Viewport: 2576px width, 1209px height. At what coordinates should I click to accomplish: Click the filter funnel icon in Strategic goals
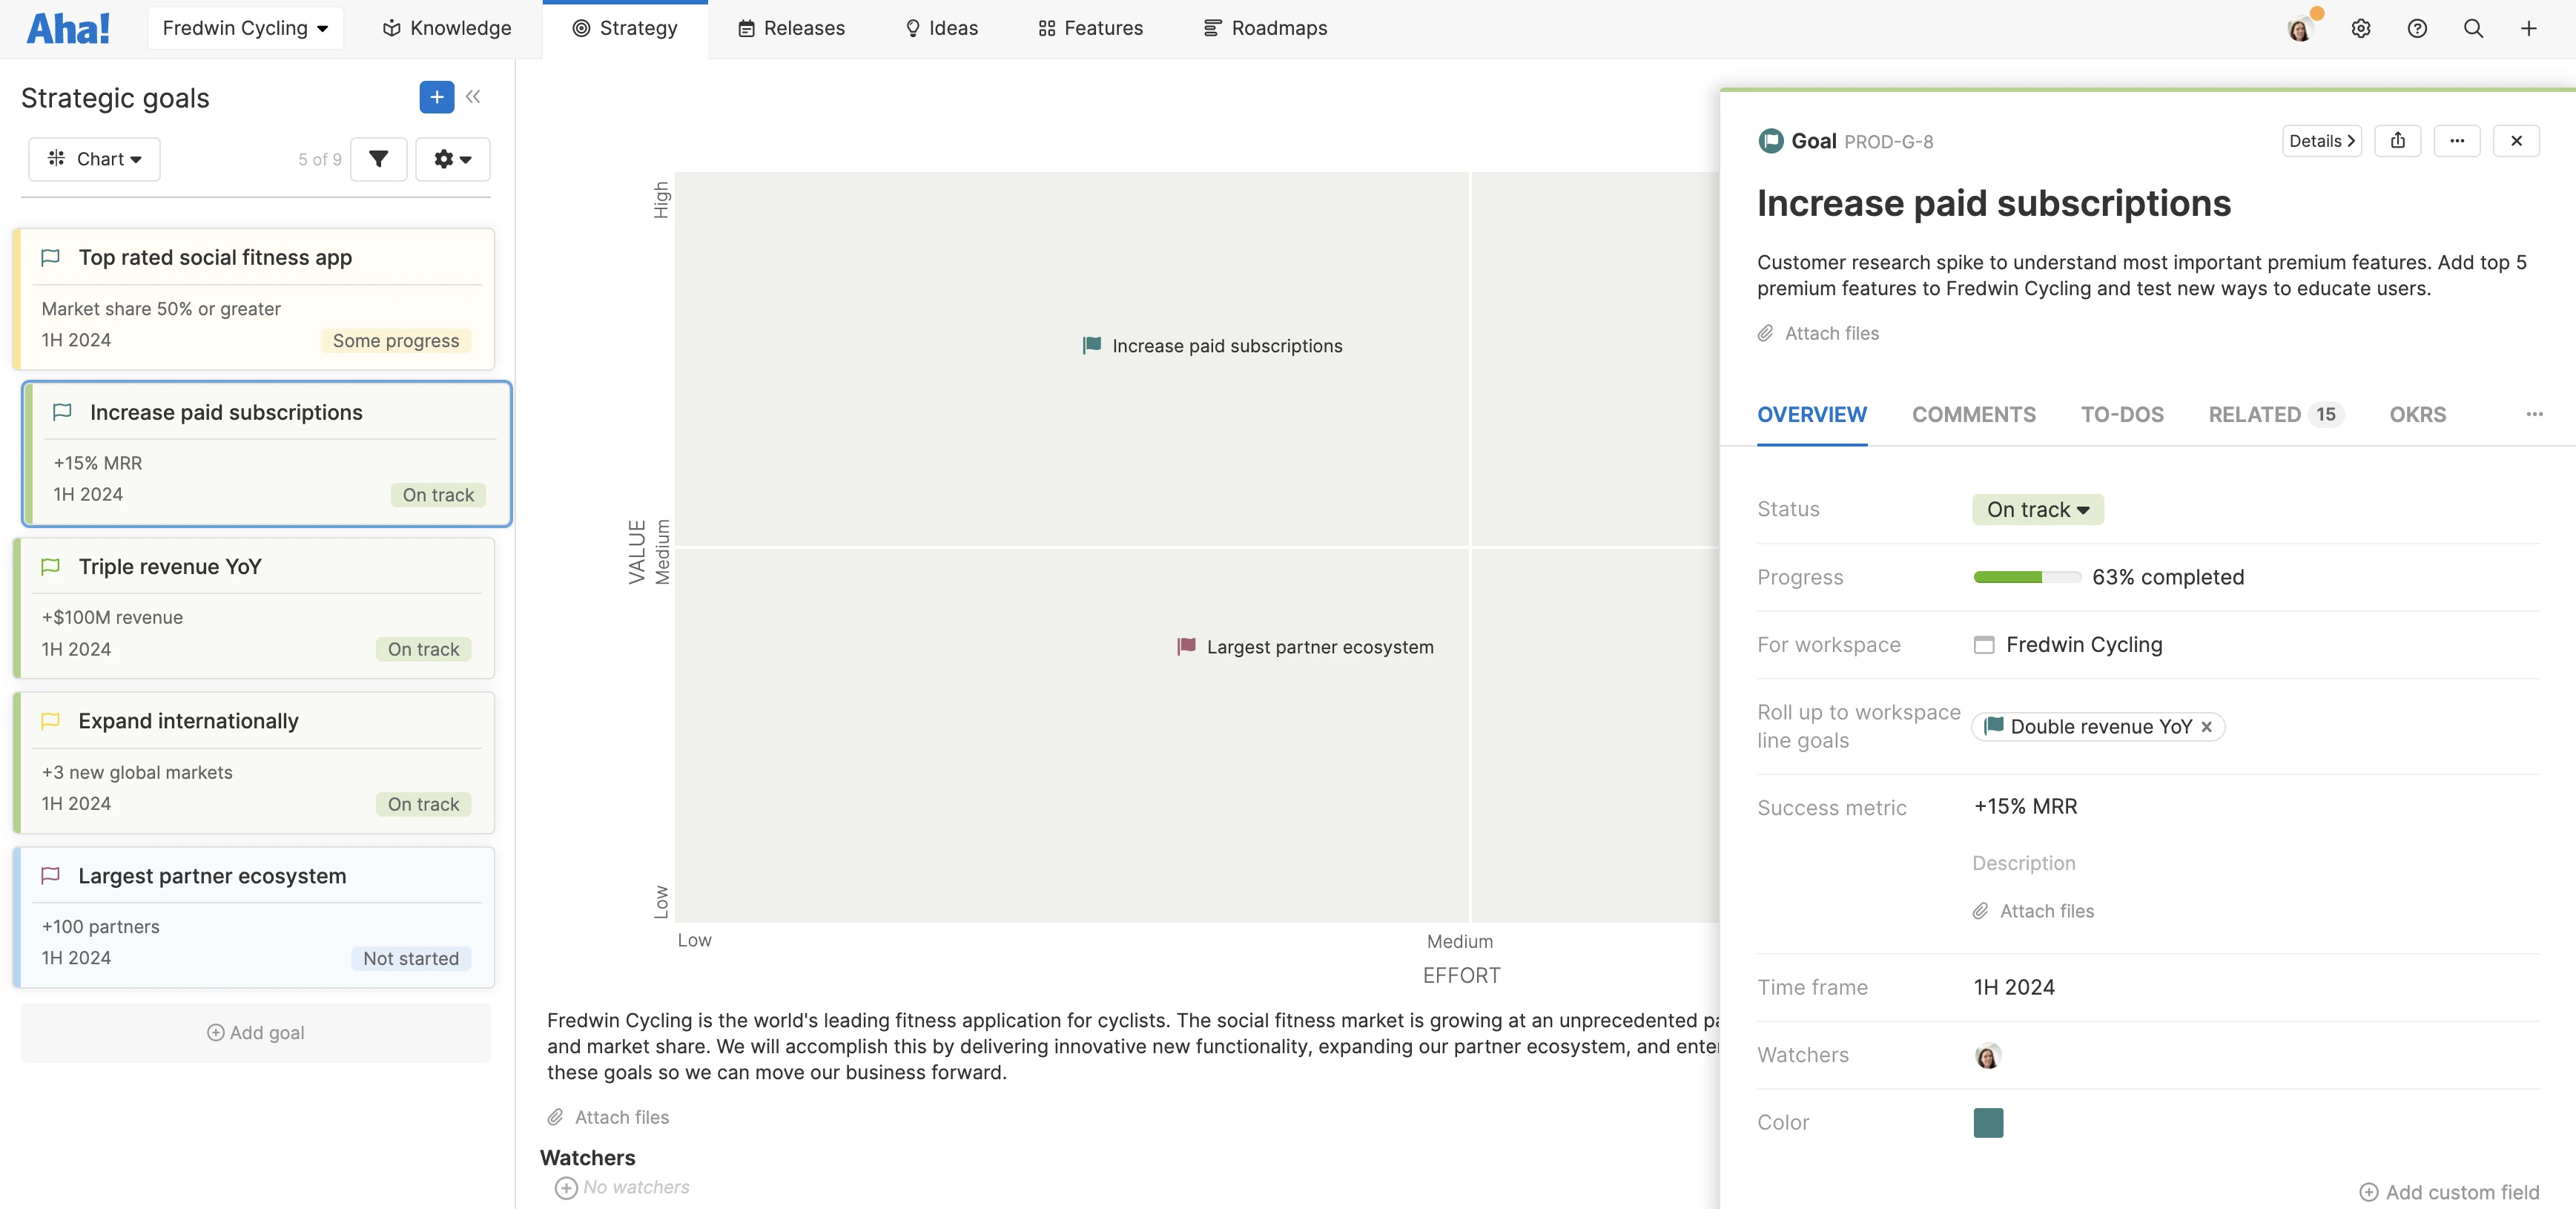378,158
